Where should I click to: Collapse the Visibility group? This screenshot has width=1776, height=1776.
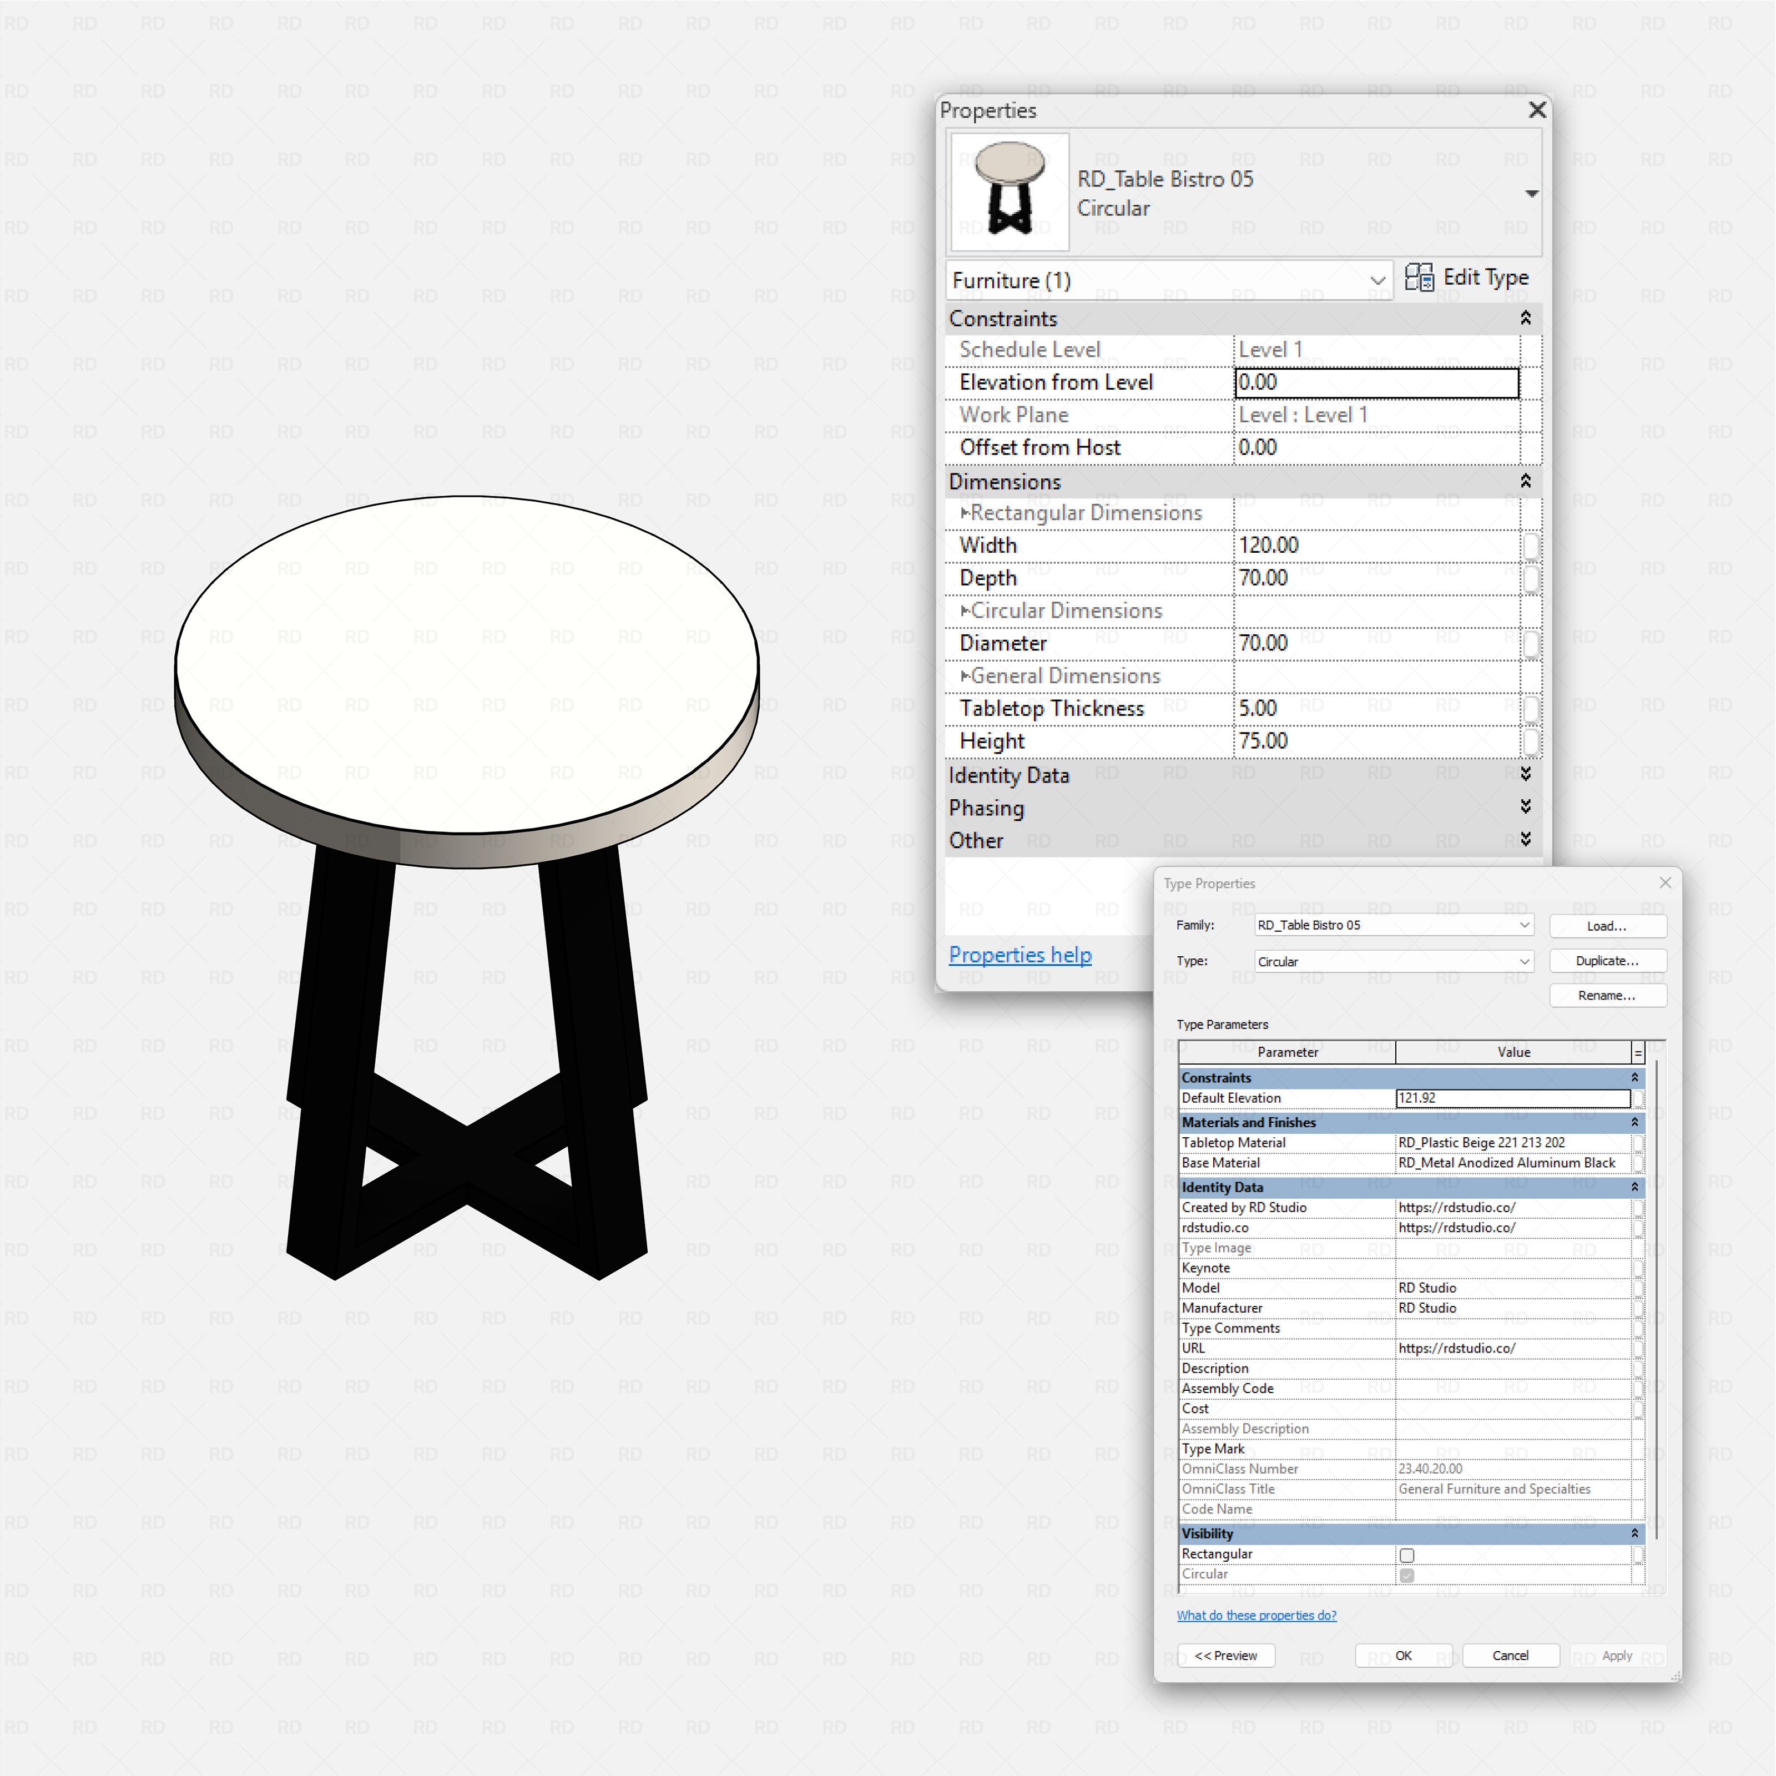point(1634,1533)
